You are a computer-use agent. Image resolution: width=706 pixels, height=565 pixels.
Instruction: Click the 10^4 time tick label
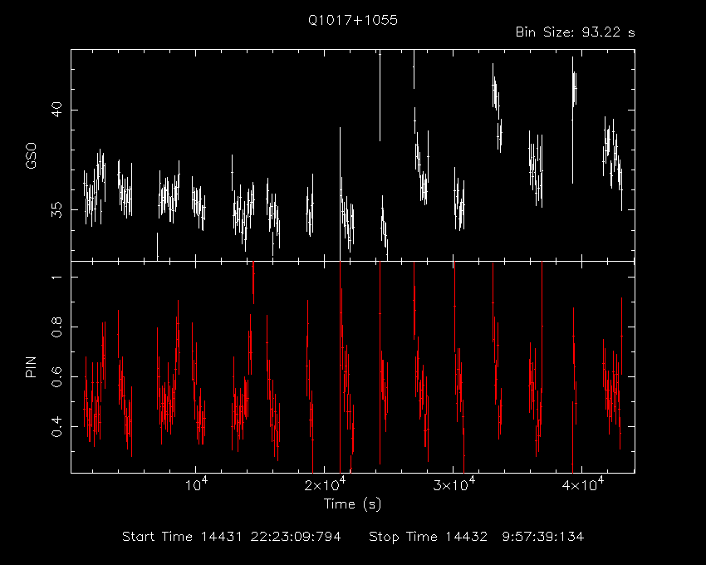pos(196,484)
